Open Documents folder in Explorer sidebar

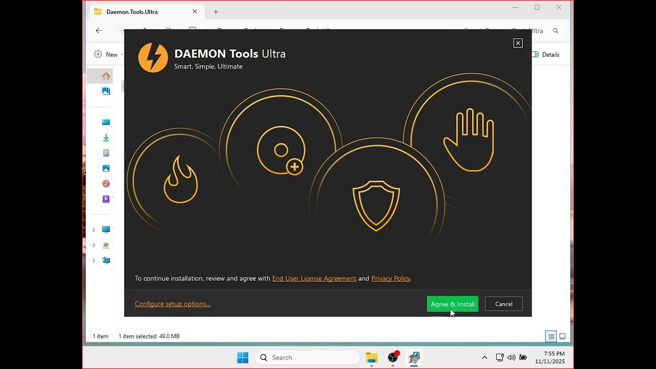click(106, 153)
